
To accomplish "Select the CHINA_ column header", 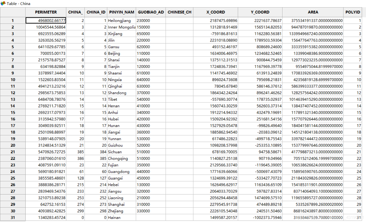I will [75, 12].
